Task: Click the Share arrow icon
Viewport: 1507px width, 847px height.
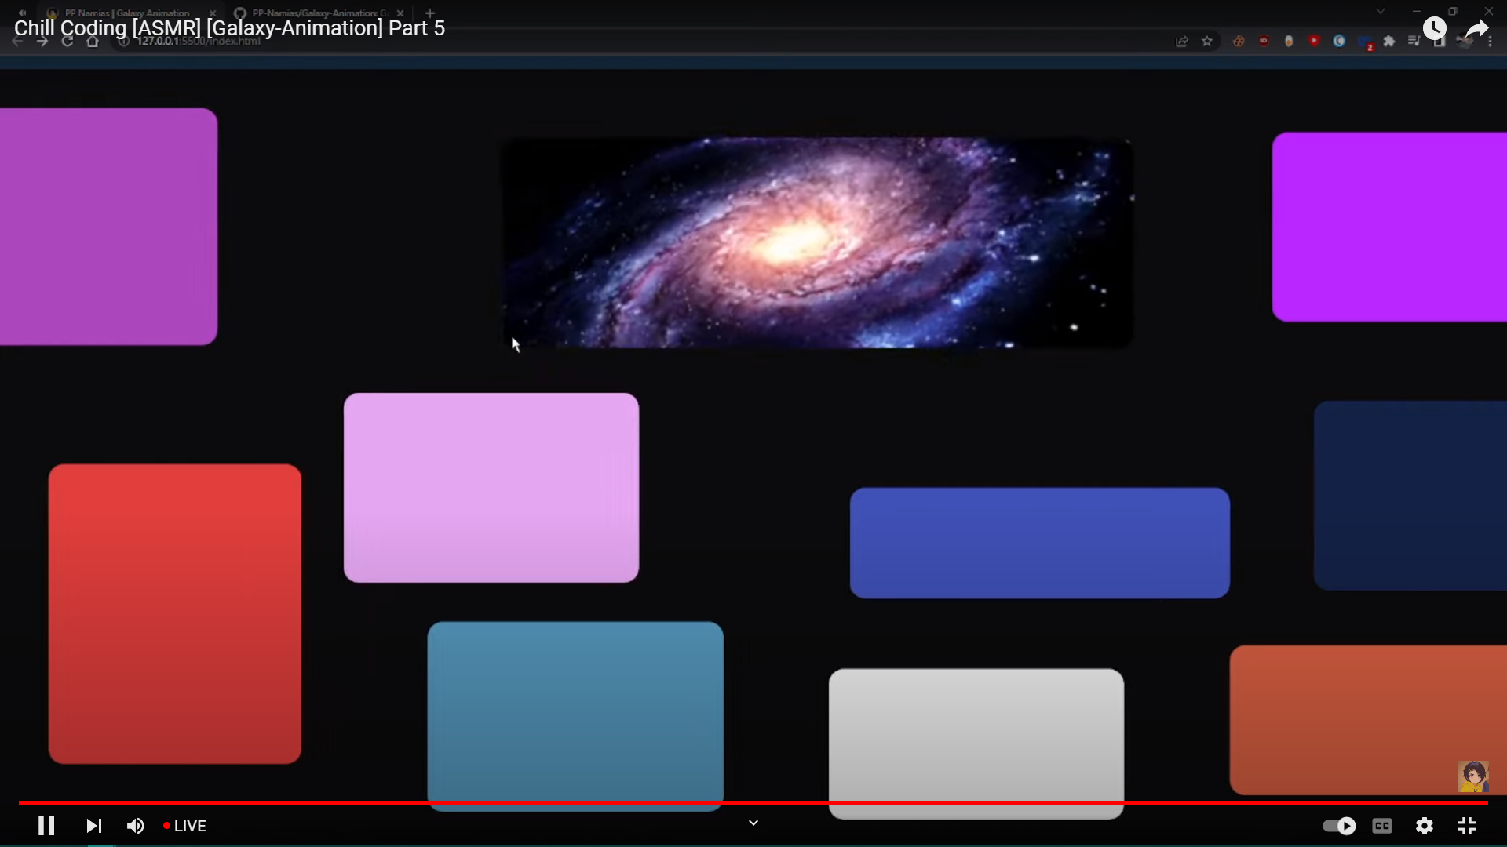Action: point(1477,30)
